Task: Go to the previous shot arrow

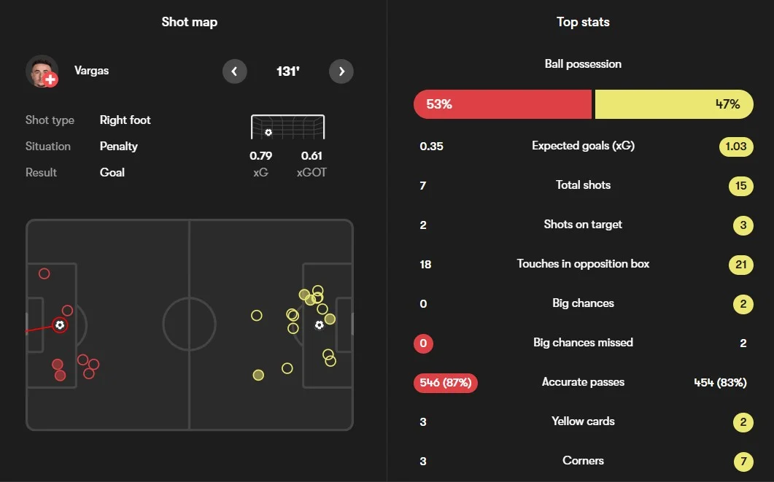Action: 234,71
